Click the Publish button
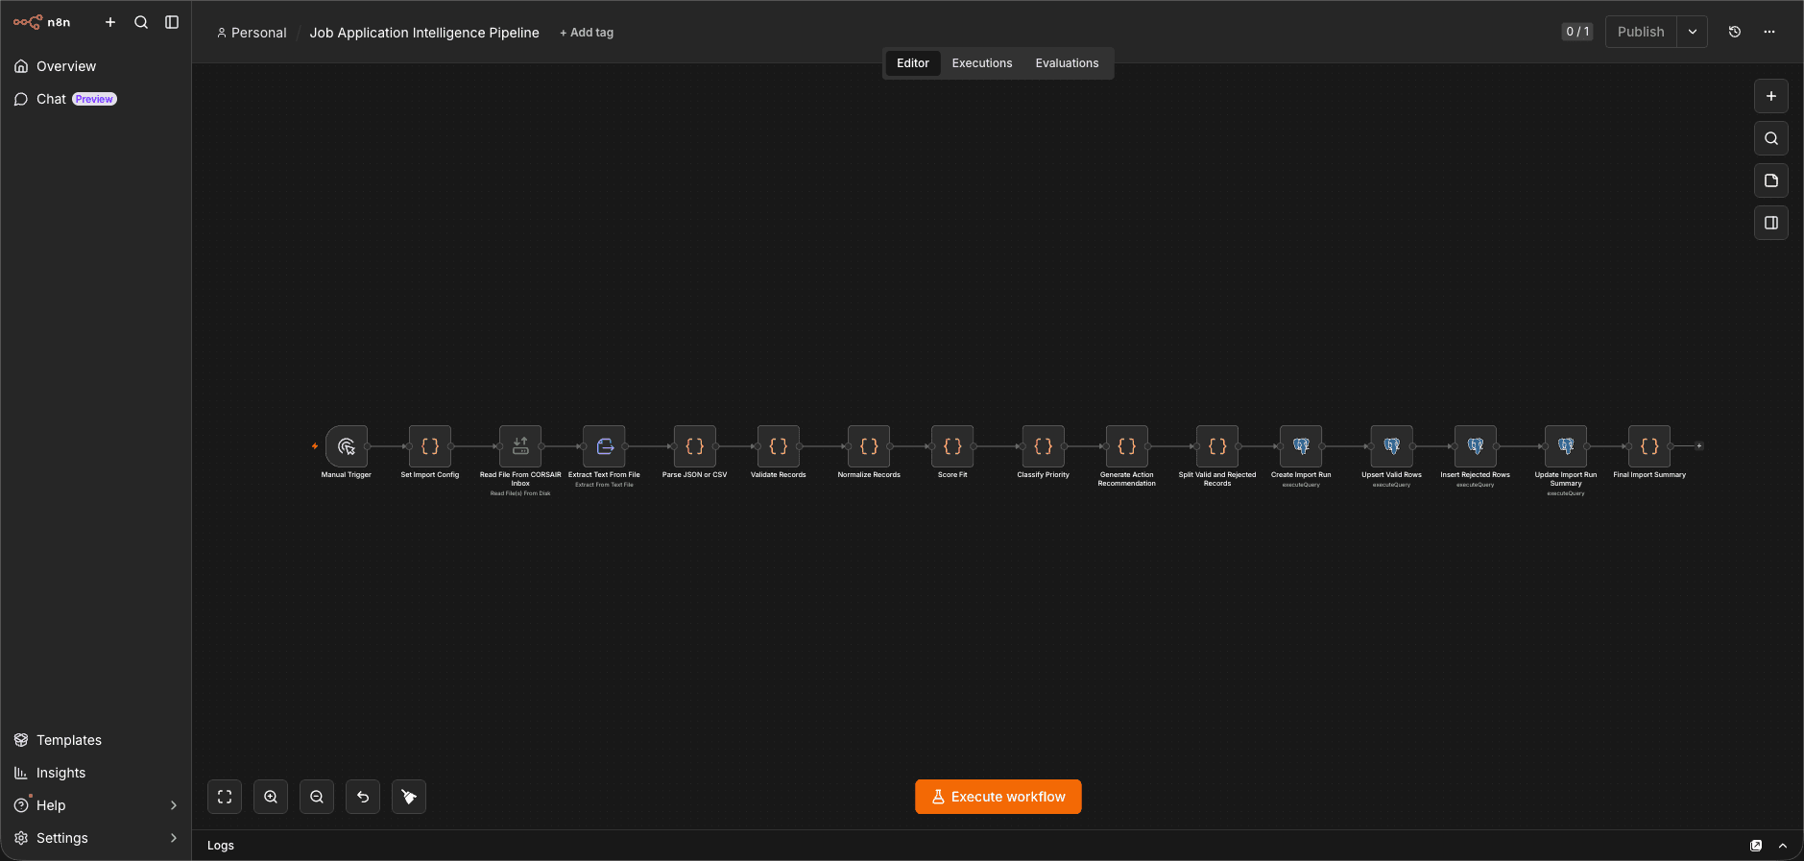This screenshot has width=1804, height=861. click(1641, 32)
